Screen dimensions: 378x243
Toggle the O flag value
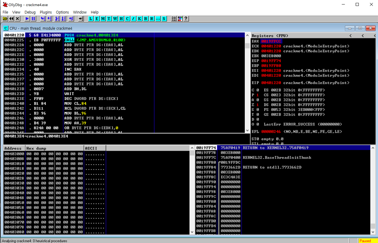[258, 124]
